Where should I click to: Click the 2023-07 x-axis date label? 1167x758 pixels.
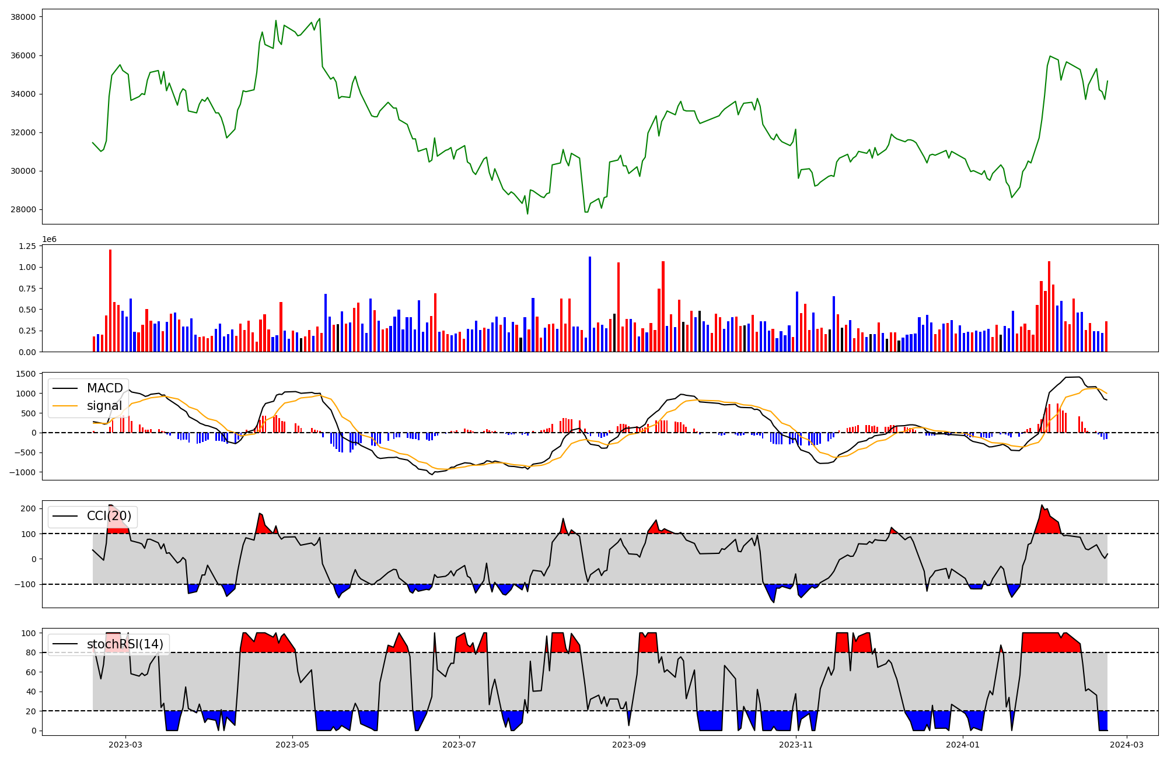pyautogui.click(x=459, y=745)
